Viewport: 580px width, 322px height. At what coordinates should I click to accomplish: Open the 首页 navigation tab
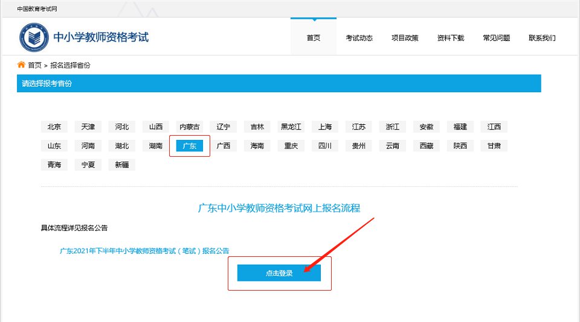[313, 38]
